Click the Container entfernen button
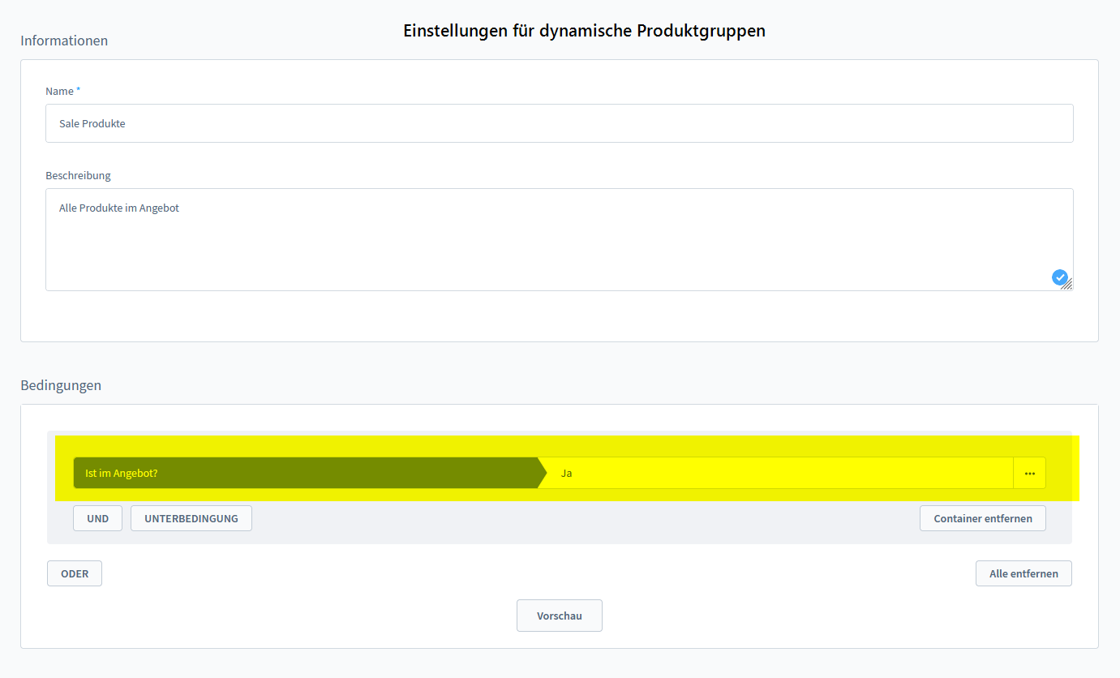 pos(983,518)
